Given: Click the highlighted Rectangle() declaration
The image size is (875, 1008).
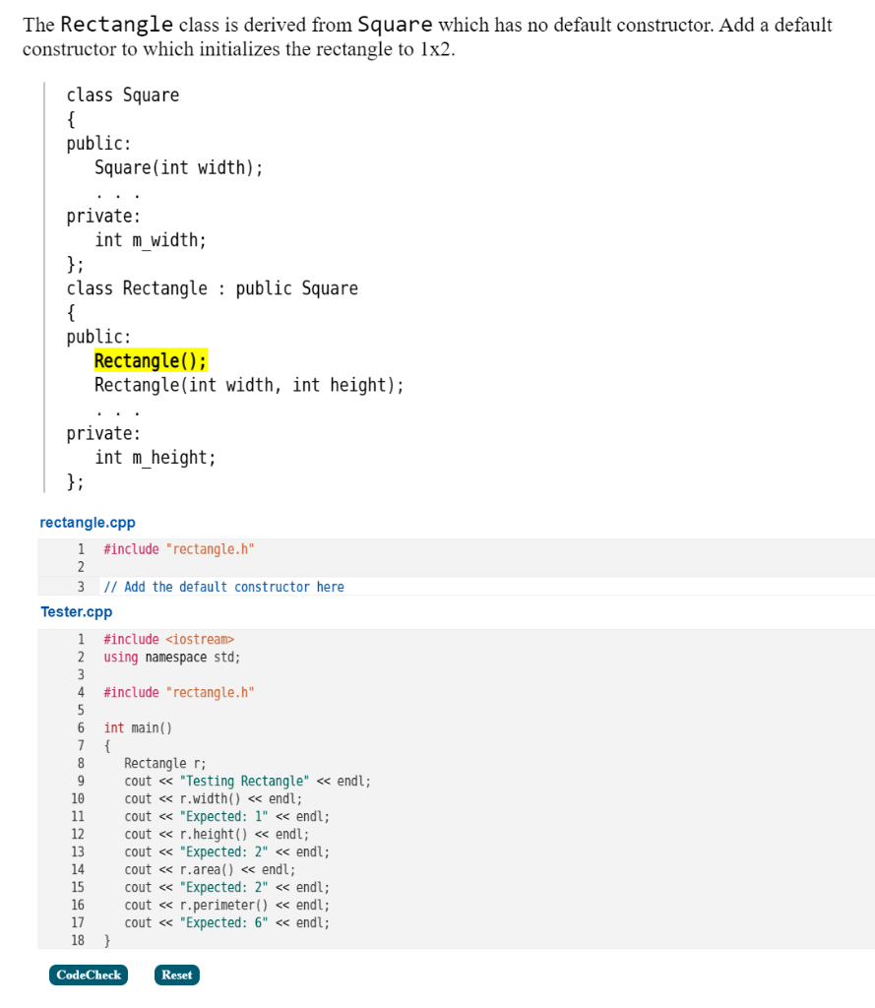Looking at the screenshot, I should click(x=150, y=360).
